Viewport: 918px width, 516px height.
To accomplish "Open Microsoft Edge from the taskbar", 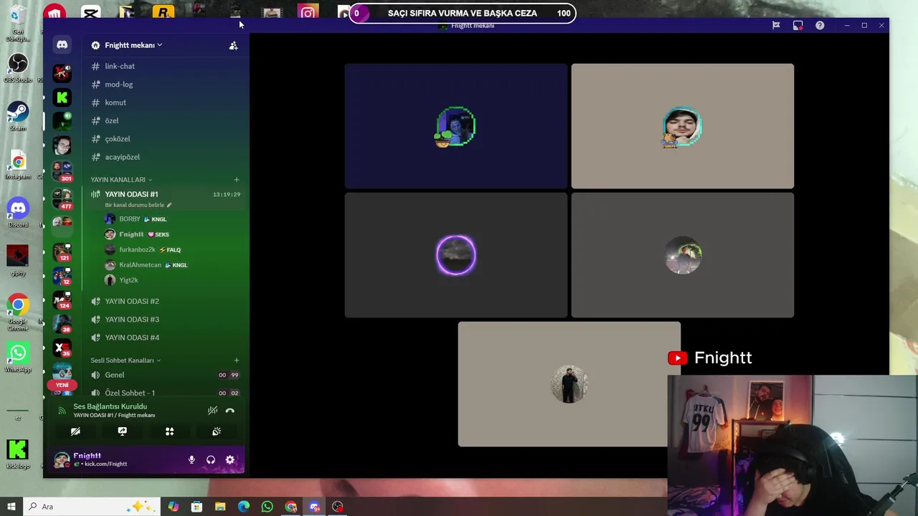I will coord(244,507).
